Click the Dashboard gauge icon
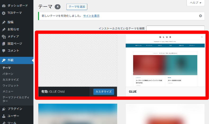Image resolution: width=209 pixels, height=124 pixels. click(x=4, y=6)
